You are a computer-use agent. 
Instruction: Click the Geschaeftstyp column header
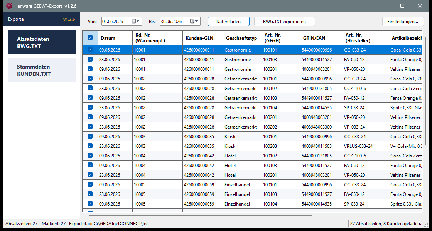click(243, 38)
